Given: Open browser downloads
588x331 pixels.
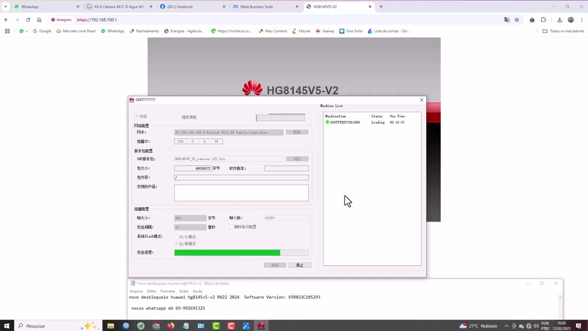Looking at the screenshot, I should (x=560, y=20).
